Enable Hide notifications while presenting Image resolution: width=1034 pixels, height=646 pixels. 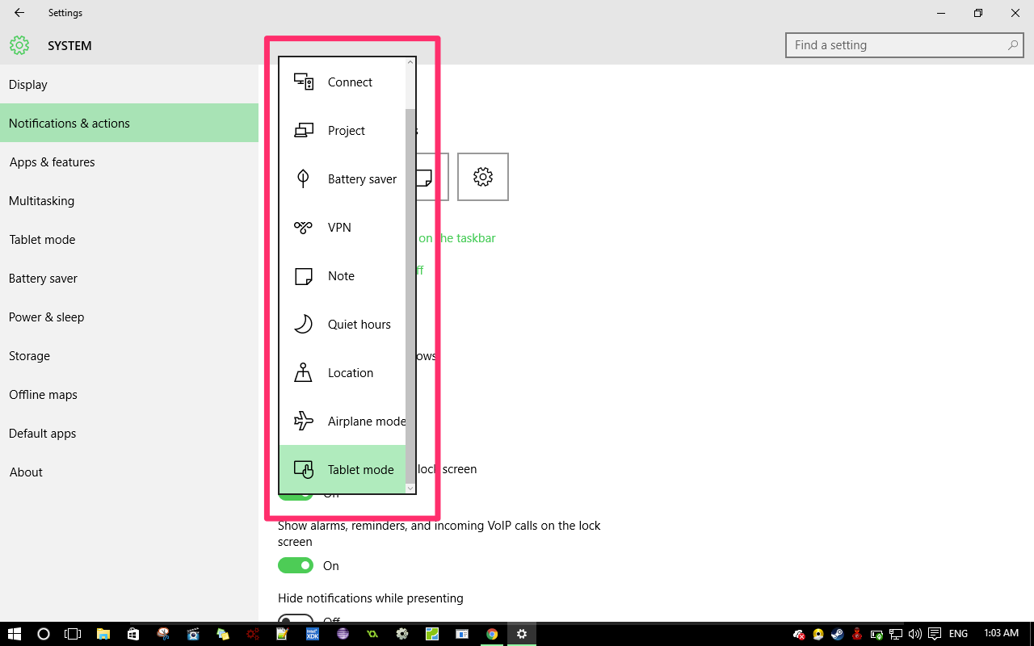pyautogui.click(x=296, y=620)
